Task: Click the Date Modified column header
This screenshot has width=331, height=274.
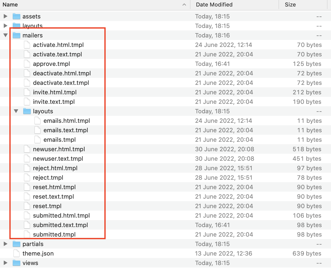Action: (214, 4)
